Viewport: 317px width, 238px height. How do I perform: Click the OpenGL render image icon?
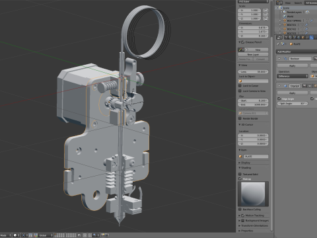(103, 235)
